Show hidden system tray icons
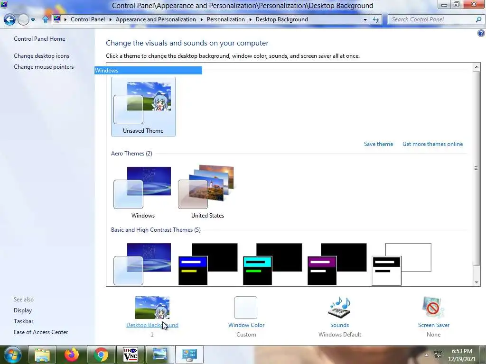Screen dimensions: 486x364 click(427, 355)
